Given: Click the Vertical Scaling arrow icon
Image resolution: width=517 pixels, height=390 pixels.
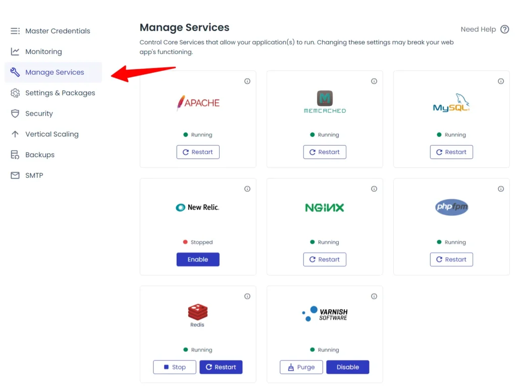Looking at the screenshot, I should click(15, 134).
